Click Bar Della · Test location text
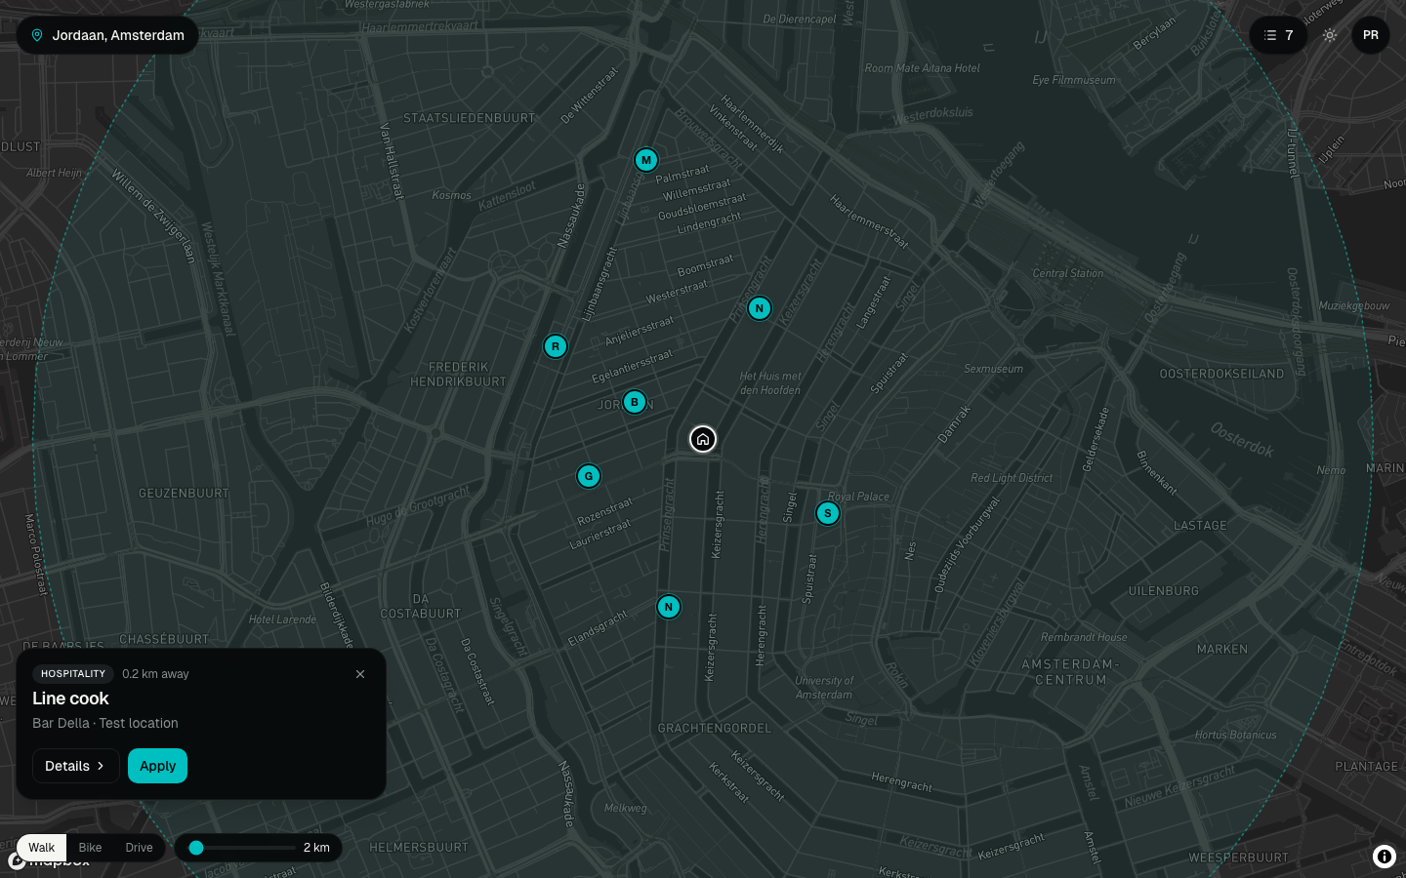Viewport: 1406px width, 878px height. tap(105, 723)
